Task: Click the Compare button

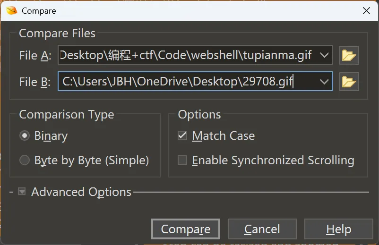Action: (x=186, y=229)
